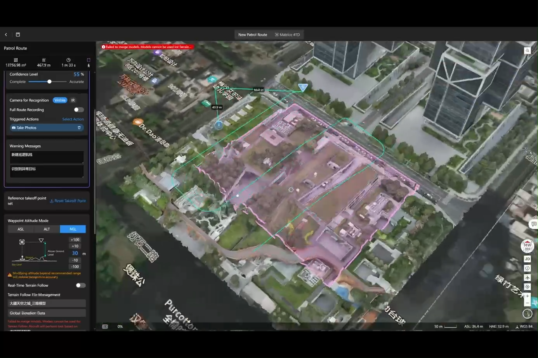
Task: Enable Real-Time Terrain Follow
Action: click(x=81, y=285)
